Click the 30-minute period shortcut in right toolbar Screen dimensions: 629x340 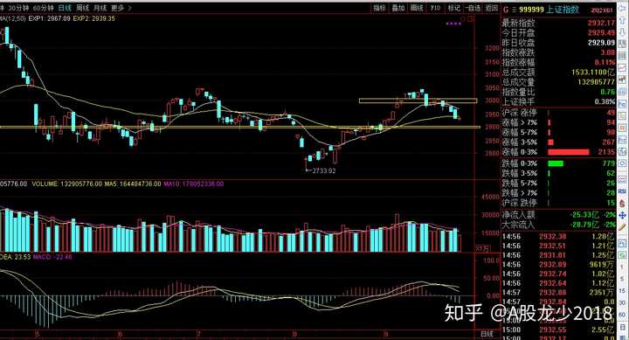pos(622,302)
